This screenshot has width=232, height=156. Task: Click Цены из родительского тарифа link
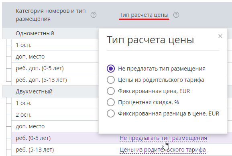(163, 150)
